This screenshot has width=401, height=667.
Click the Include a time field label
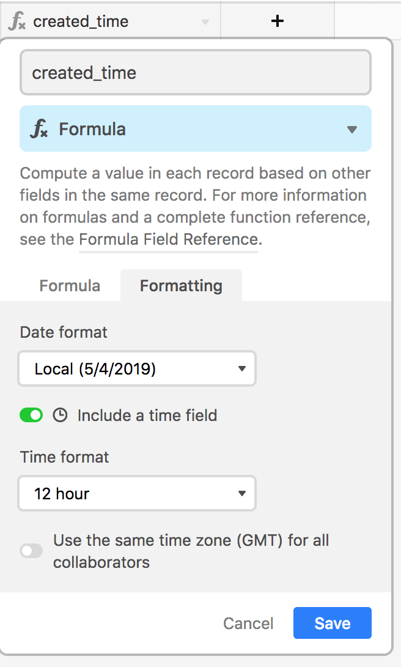point(147,415)
